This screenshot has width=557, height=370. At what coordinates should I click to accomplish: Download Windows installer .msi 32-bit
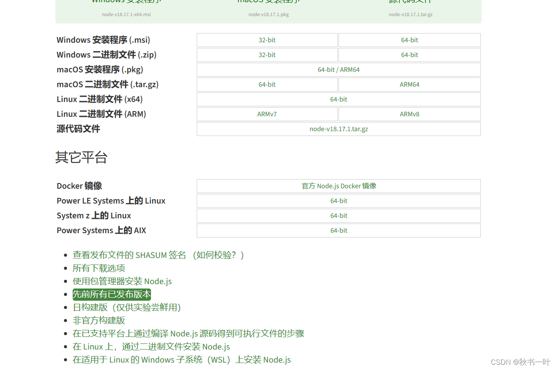coord(267,40)
